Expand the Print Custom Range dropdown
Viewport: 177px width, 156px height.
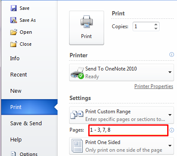coord(122,115)
